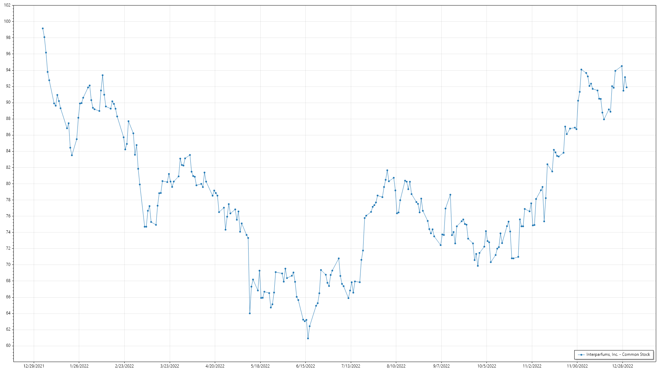Screen dimensions: 661x372
Task: Select the 3/23/2022 date label
Action: [x=170, y=366]
